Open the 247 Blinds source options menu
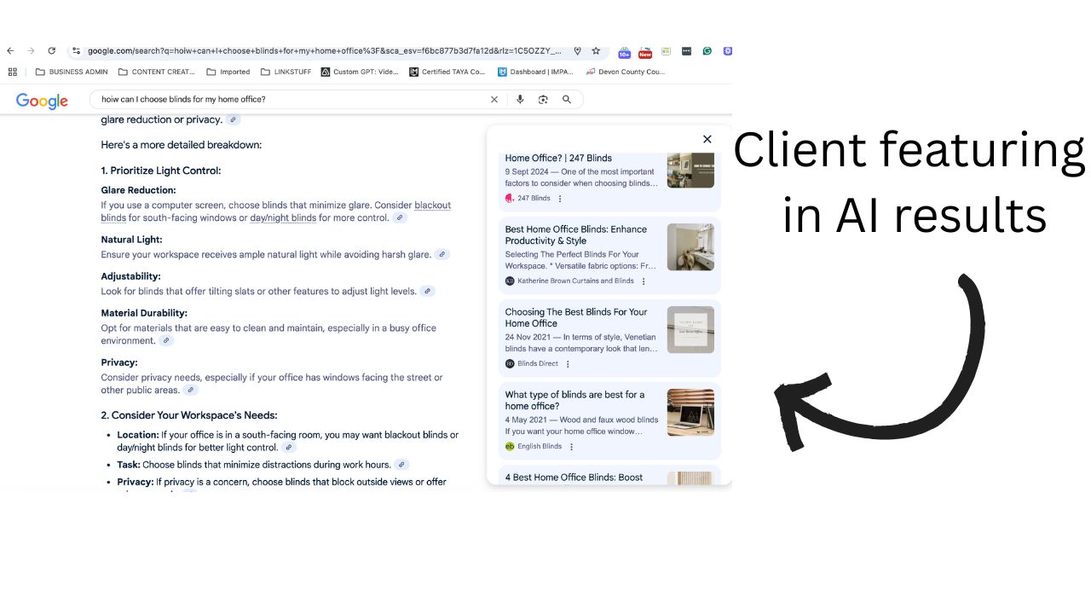 click(x=560, y=199)
